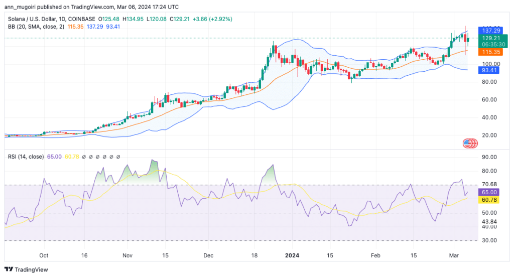Click the green 129.21 current price label
Image resolution: width=514 pixels, height=277 pixels.
pos(490,38)
